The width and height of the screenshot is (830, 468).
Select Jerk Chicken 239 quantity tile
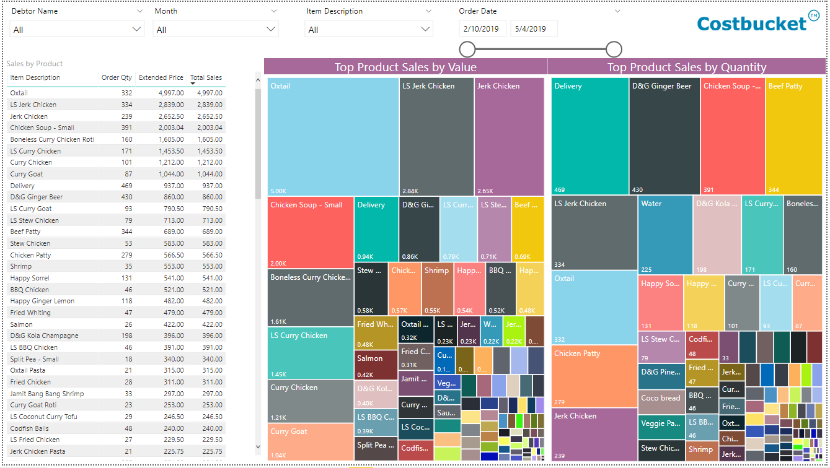tap(594, 434)
